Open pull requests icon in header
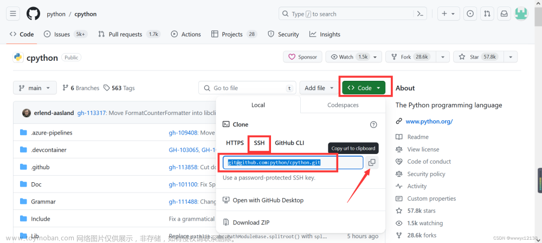Viewport: 542px width, 243px height. pyautogui.click(x=487, y=14)
